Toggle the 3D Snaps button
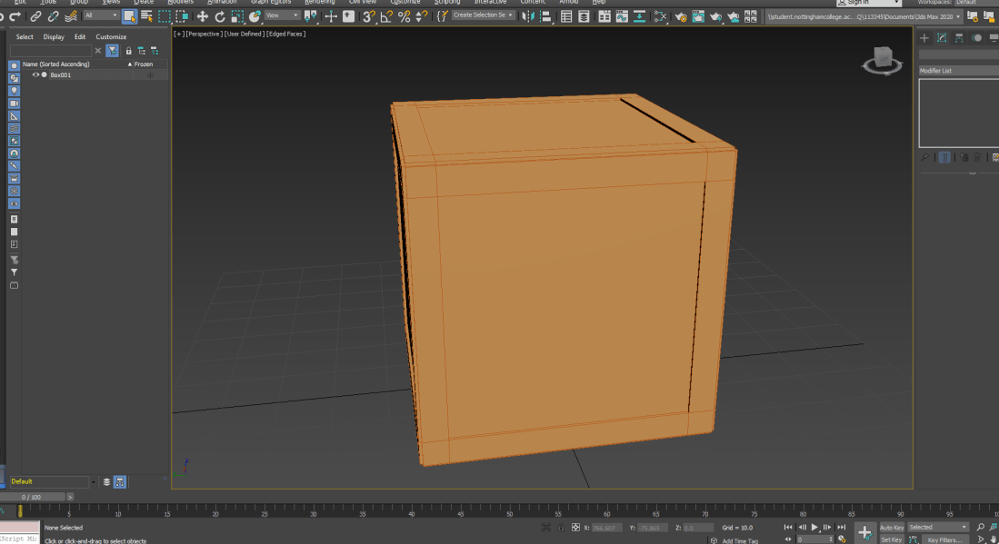Image resolution: width=999 pixels, height=544 pixels. (x=368, y=16)
